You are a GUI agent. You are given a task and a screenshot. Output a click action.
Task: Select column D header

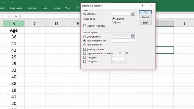56,24
